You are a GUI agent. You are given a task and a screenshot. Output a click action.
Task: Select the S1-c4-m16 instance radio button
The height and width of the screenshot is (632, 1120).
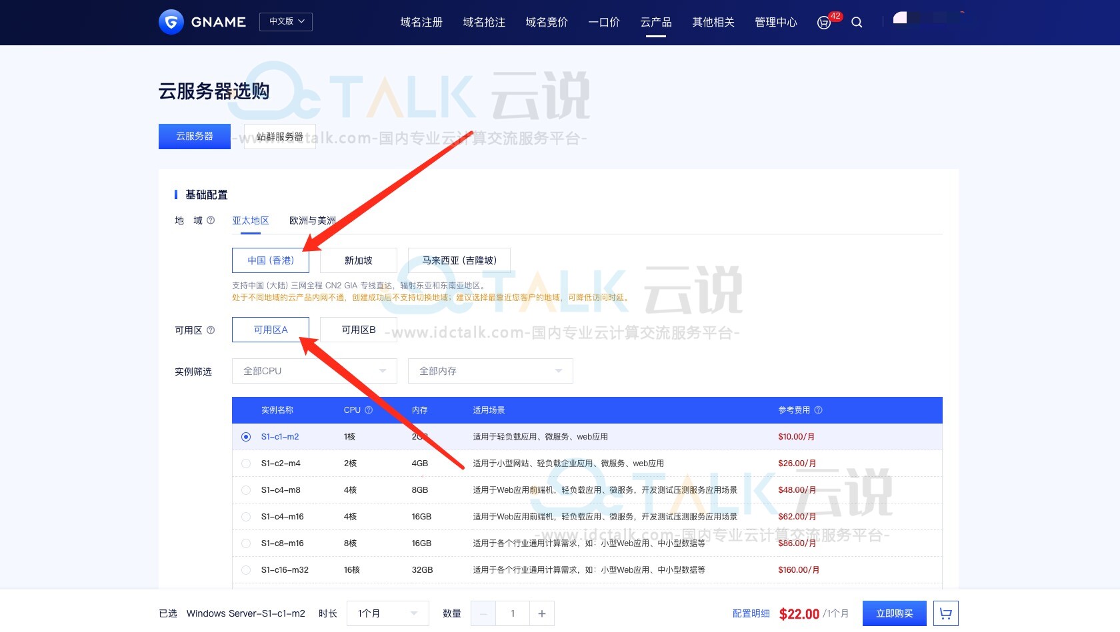click(x=246, y=517)
